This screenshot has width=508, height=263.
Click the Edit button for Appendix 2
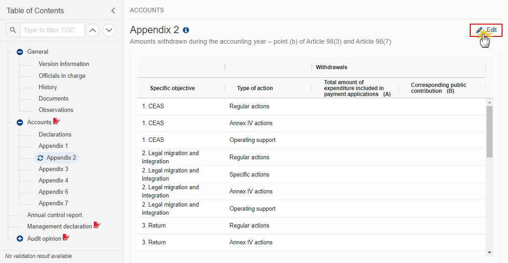[x=486, y=30]
